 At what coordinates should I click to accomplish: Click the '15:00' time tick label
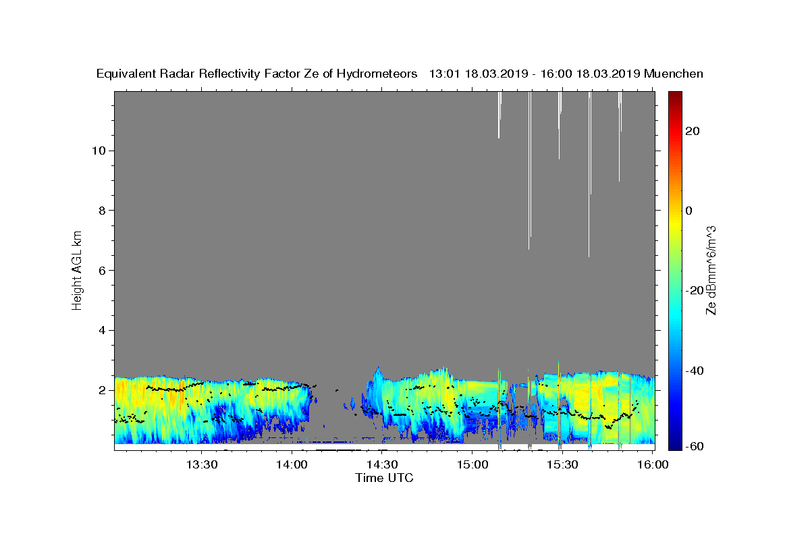click(472, 465)
